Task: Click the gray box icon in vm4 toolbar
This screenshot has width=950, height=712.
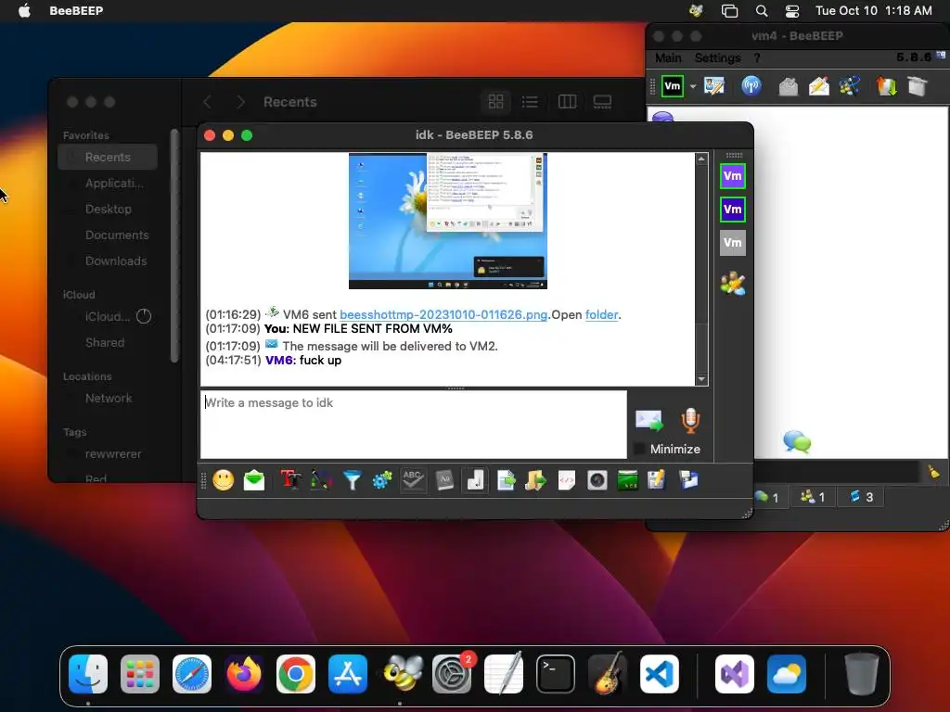Action: pyautogui.click(x=918, y=86)
